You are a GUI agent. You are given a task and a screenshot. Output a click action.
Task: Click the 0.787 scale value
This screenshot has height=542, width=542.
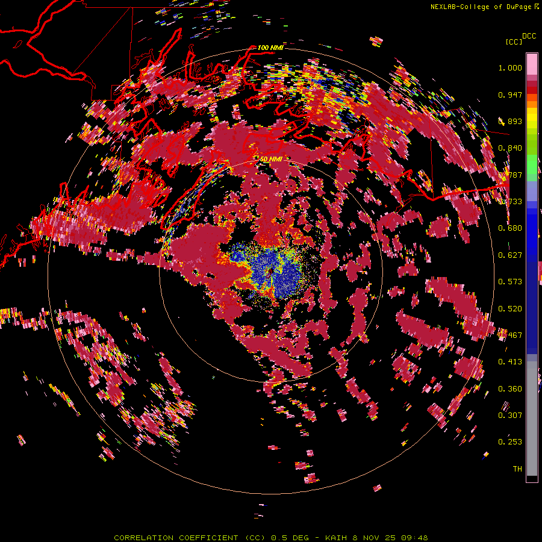510,175
